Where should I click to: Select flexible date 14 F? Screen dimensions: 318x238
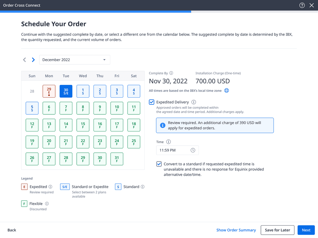click(x=66, y=125)
